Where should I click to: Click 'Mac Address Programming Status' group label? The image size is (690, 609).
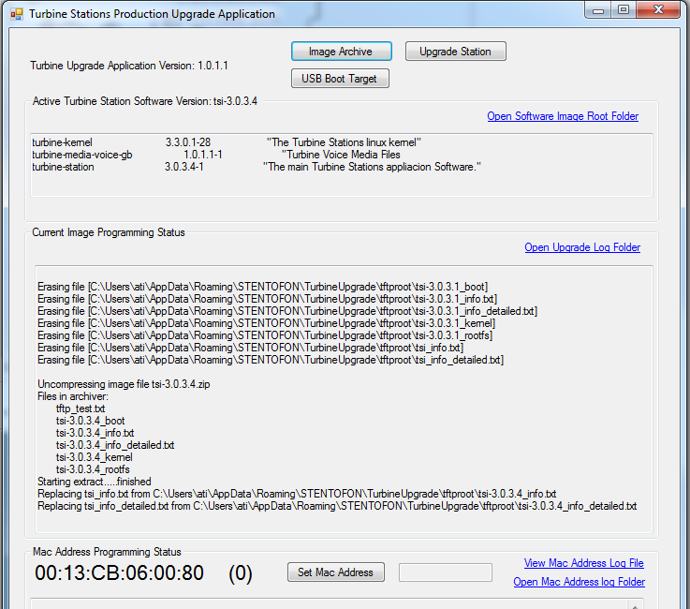coord(107,552)
